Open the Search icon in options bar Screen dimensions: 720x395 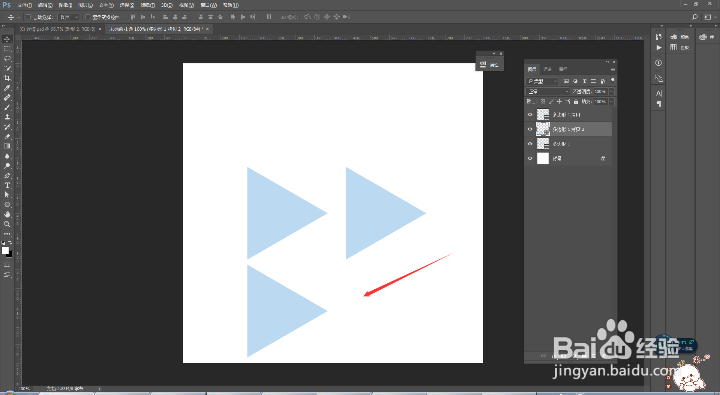click(694, 17)
